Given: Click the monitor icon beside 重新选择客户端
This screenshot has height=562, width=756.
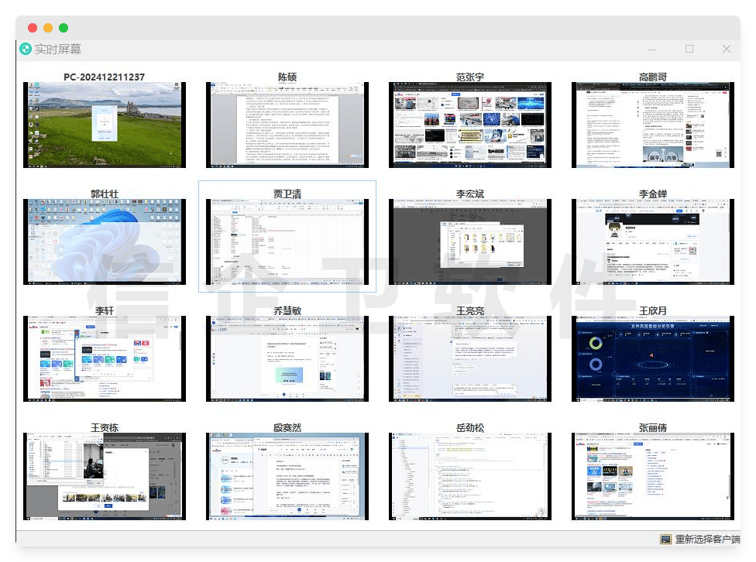Looking at the screenshot, I should tap(665, 540).
